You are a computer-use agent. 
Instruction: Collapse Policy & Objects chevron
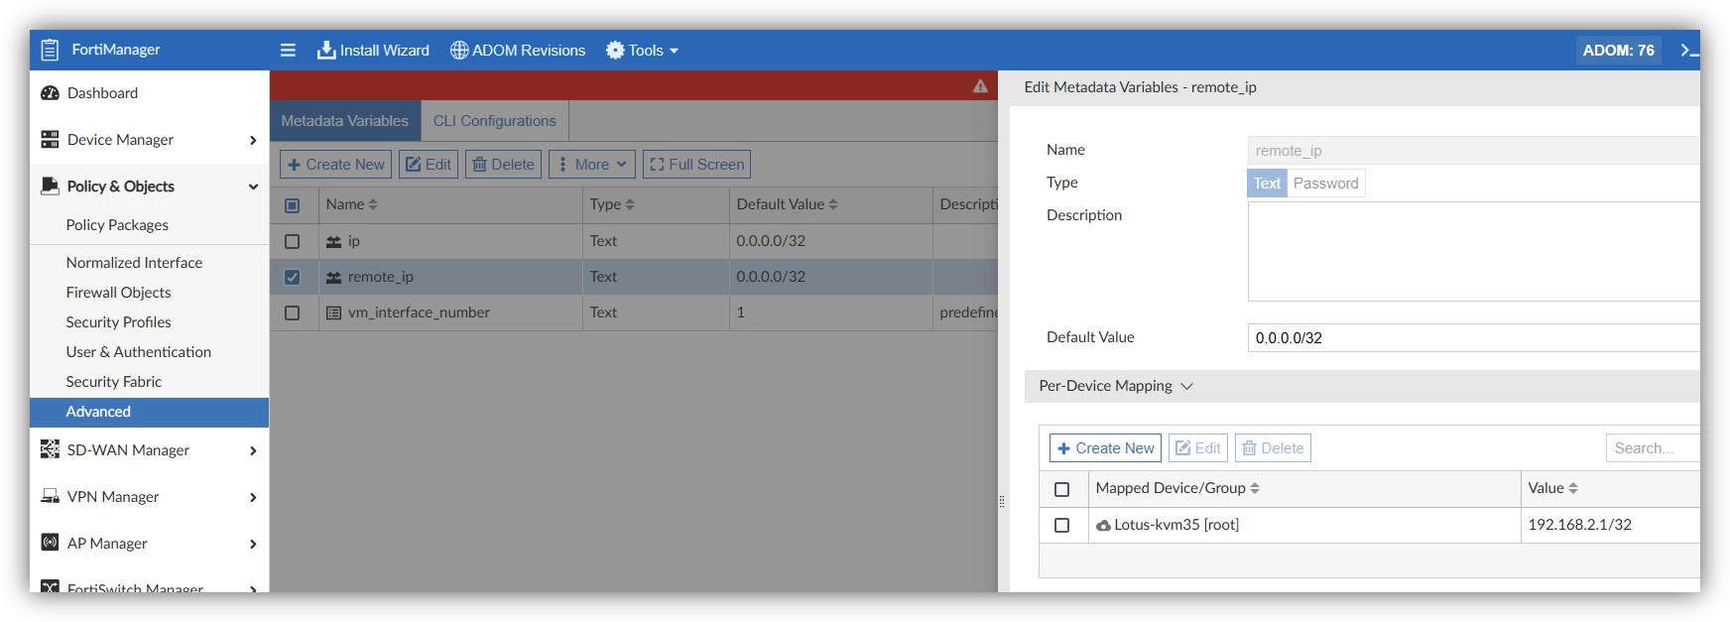click(253, 187)
